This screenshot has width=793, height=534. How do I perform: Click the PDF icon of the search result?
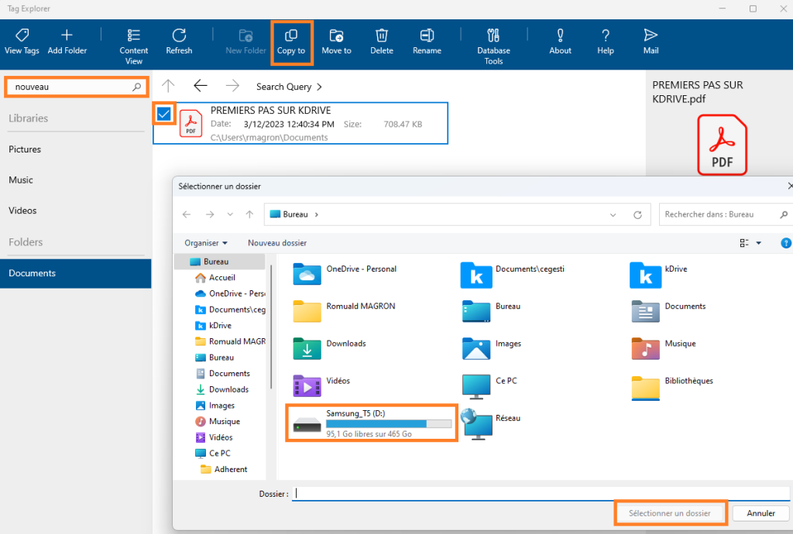(x=191, y=123)
